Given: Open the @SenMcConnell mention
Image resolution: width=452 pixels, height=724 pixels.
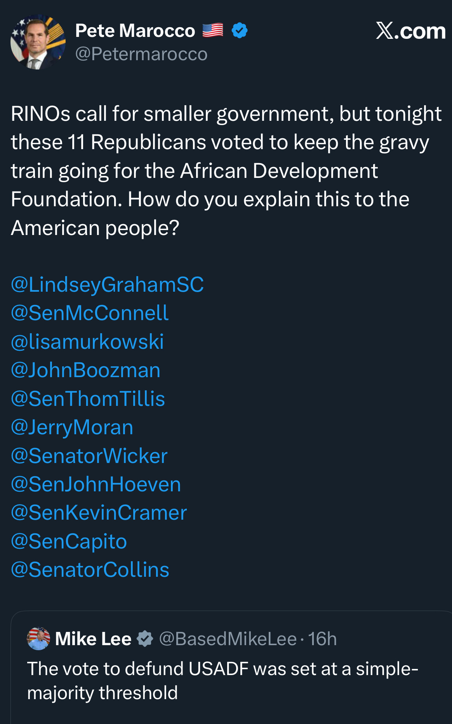Looking at the screenshot, I should click(90, 313).
